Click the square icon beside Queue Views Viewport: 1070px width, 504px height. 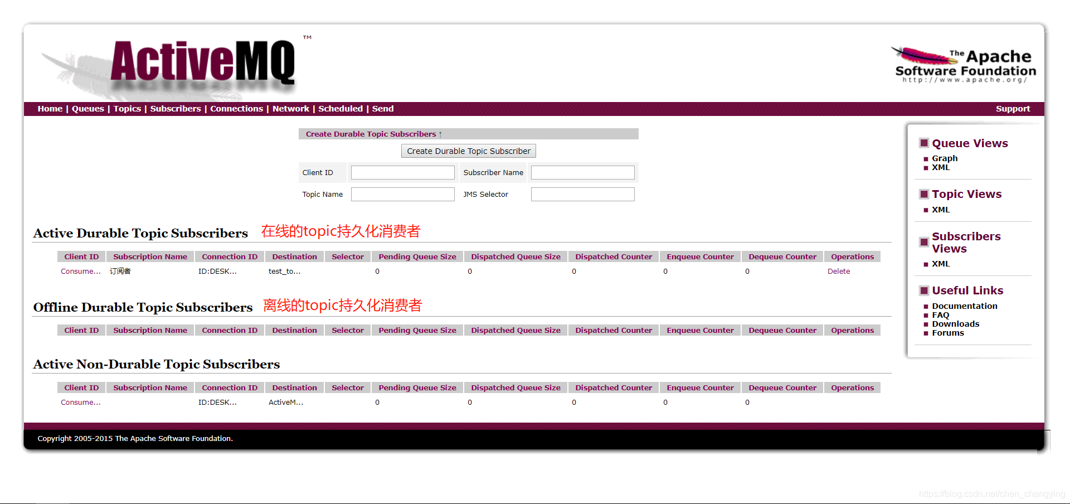point(924,143)
